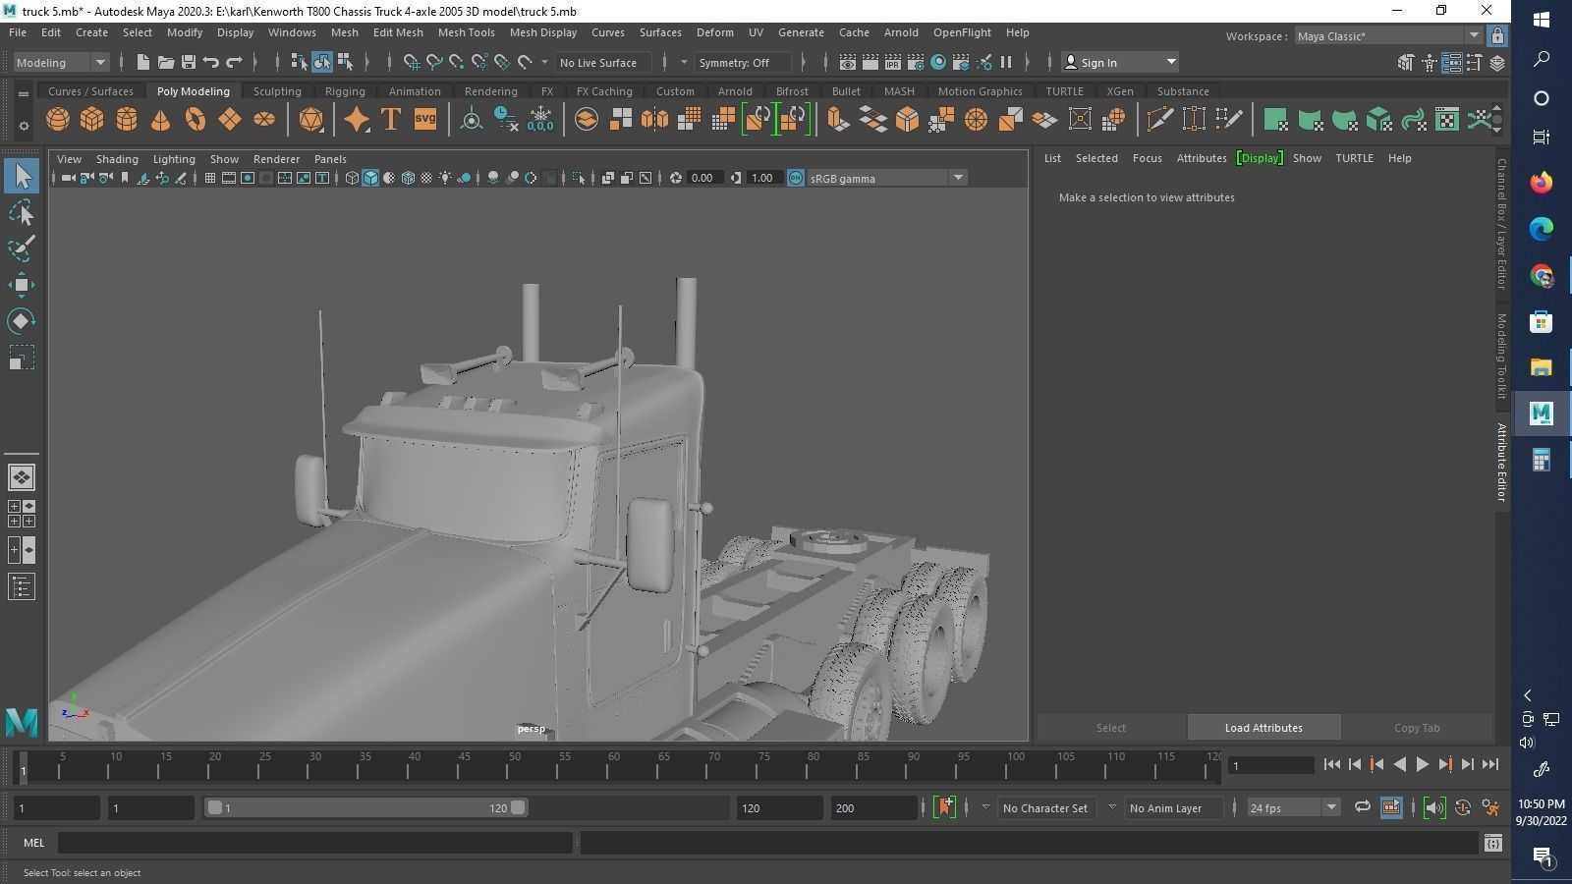This screenshot has width=1572, height=884.
Task: Create a polygon cylinder from the shelf
Action: [x=127, y=120]
